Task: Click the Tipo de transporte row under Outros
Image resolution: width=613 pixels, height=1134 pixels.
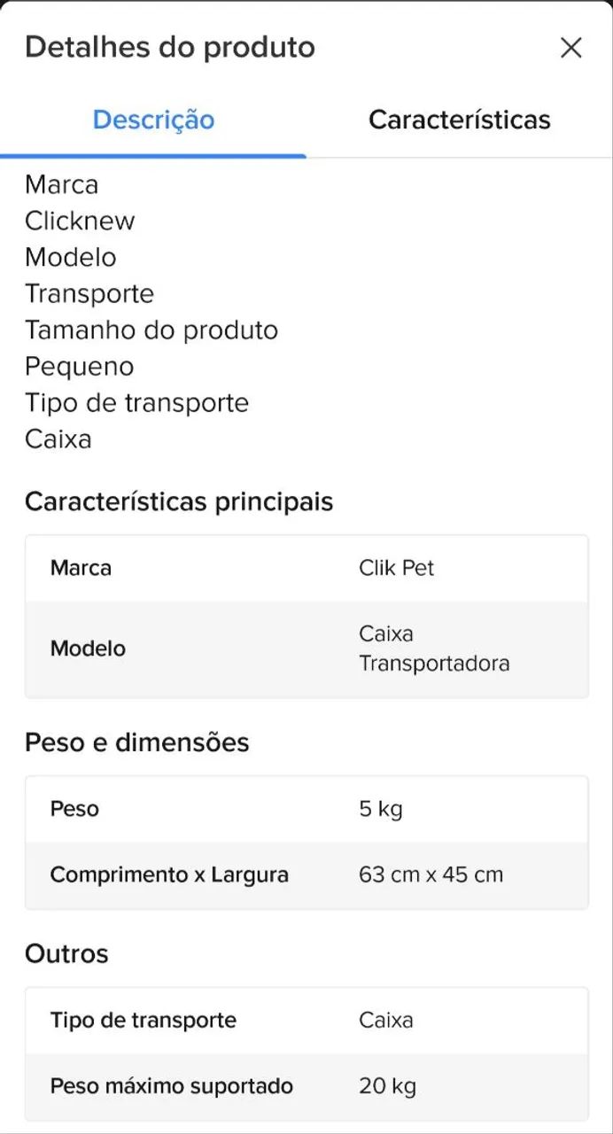Action: click(x=306, y=1020)
